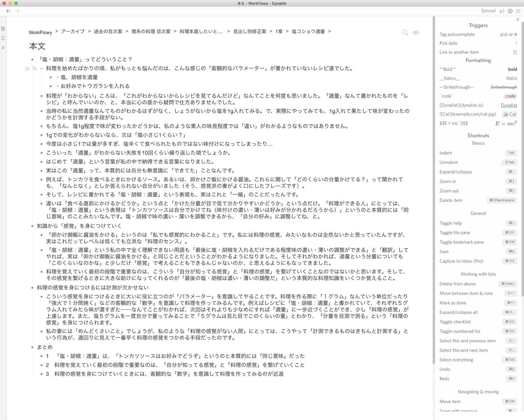
Task: Open the main hamburger menu at top right
Action: coord(519,11)
